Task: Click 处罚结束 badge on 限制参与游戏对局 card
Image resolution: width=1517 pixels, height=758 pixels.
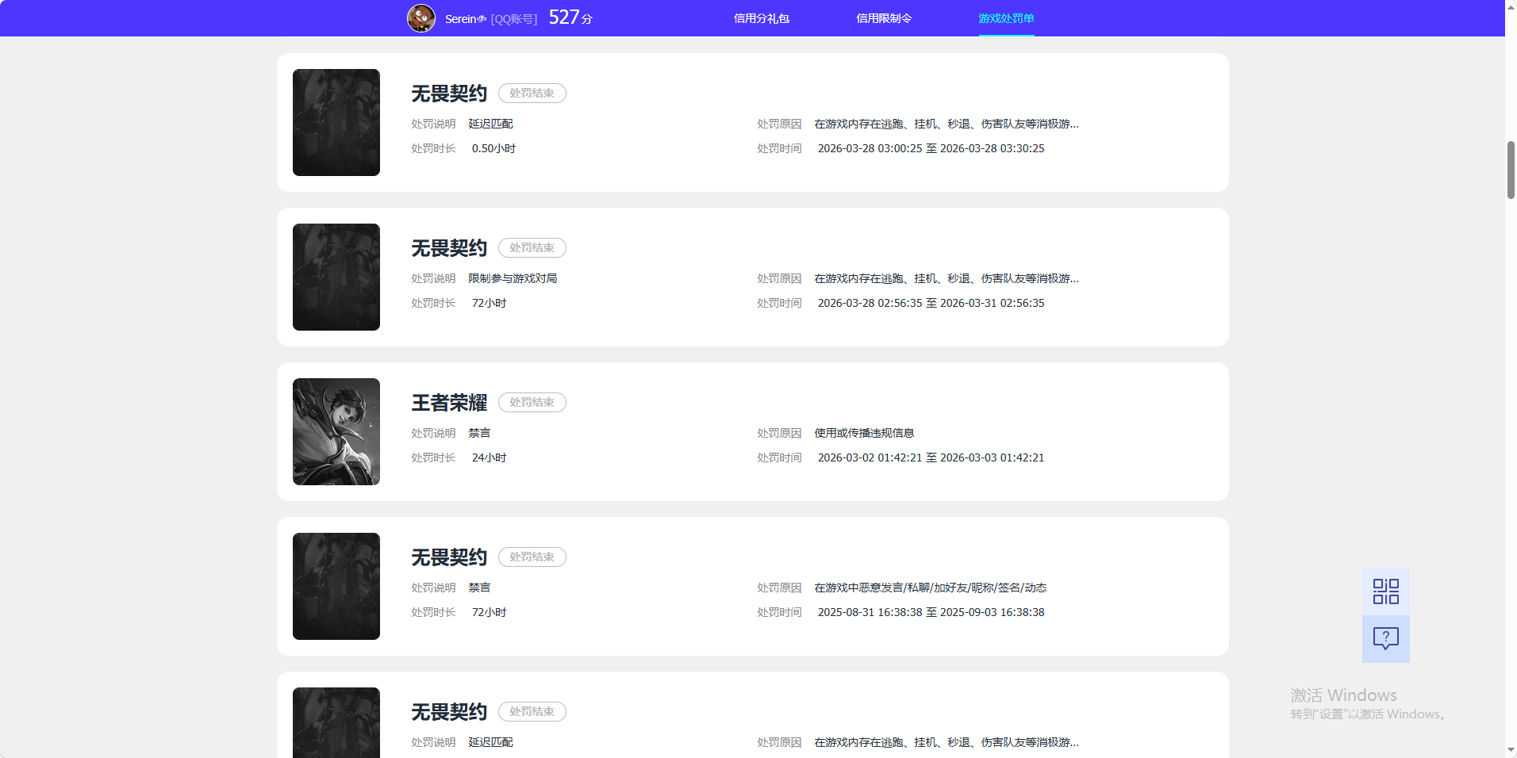Action: point(532,247)
